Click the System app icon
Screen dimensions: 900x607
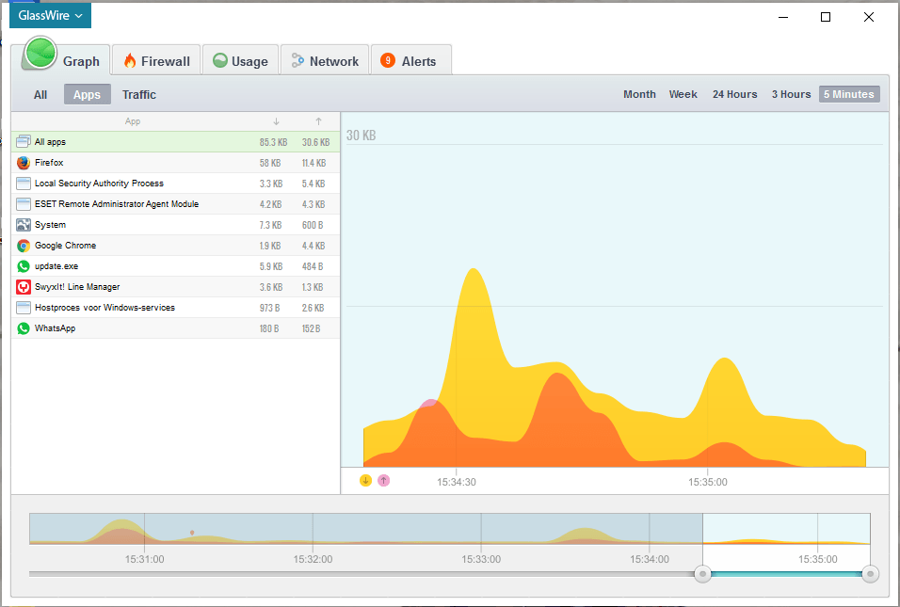click(x=24, y=225)
